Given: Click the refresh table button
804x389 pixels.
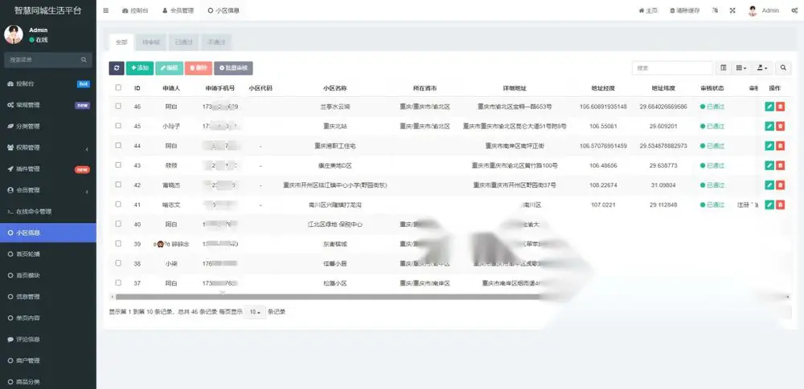Looking at the screenshot, I should [117, 68].
